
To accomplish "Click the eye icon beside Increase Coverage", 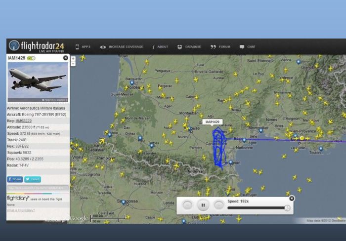I will 103,47.
